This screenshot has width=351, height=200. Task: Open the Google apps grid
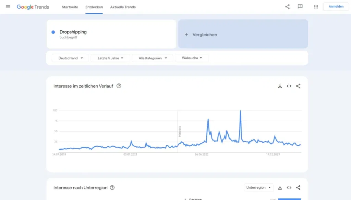point(316,6)
